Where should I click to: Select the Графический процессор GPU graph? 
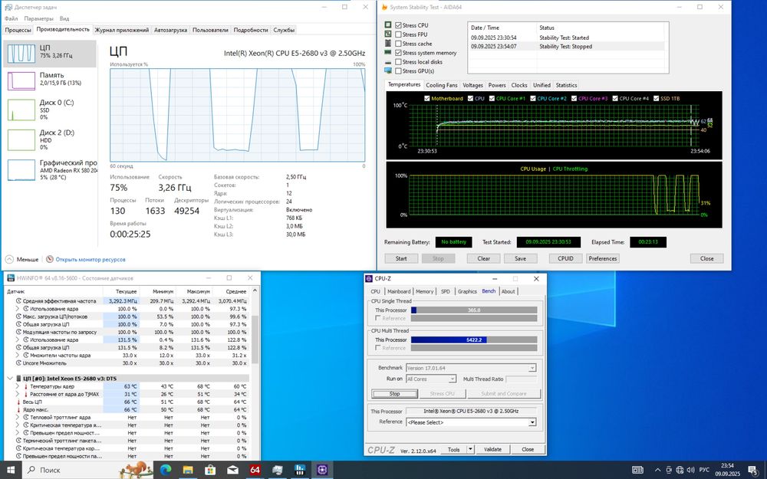(21, 170)
